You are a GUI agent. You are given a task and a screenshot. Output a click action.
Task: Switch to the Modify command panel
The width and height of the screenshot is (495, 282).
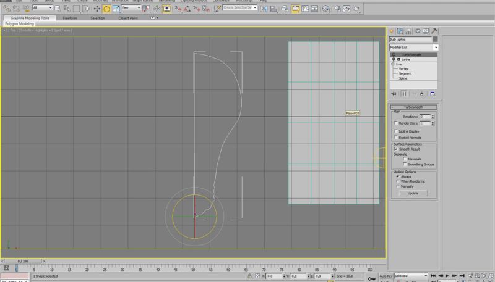click(x=400, y=31)
